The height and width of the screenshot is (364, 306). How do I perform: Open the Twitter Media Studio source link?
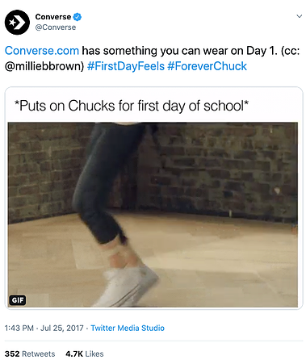pyautogui.click(x=128, y=328)
